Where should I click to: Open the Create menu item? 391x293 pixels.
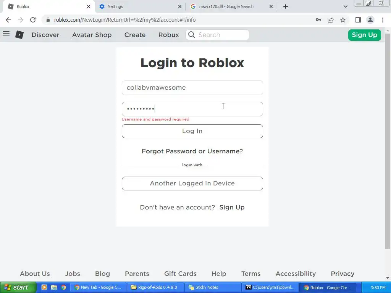click(135, 35)
